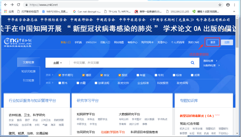241x137 pixels.
Task: Show more bookmarks via the overflow chevron
Action: [x=234, y=11]
